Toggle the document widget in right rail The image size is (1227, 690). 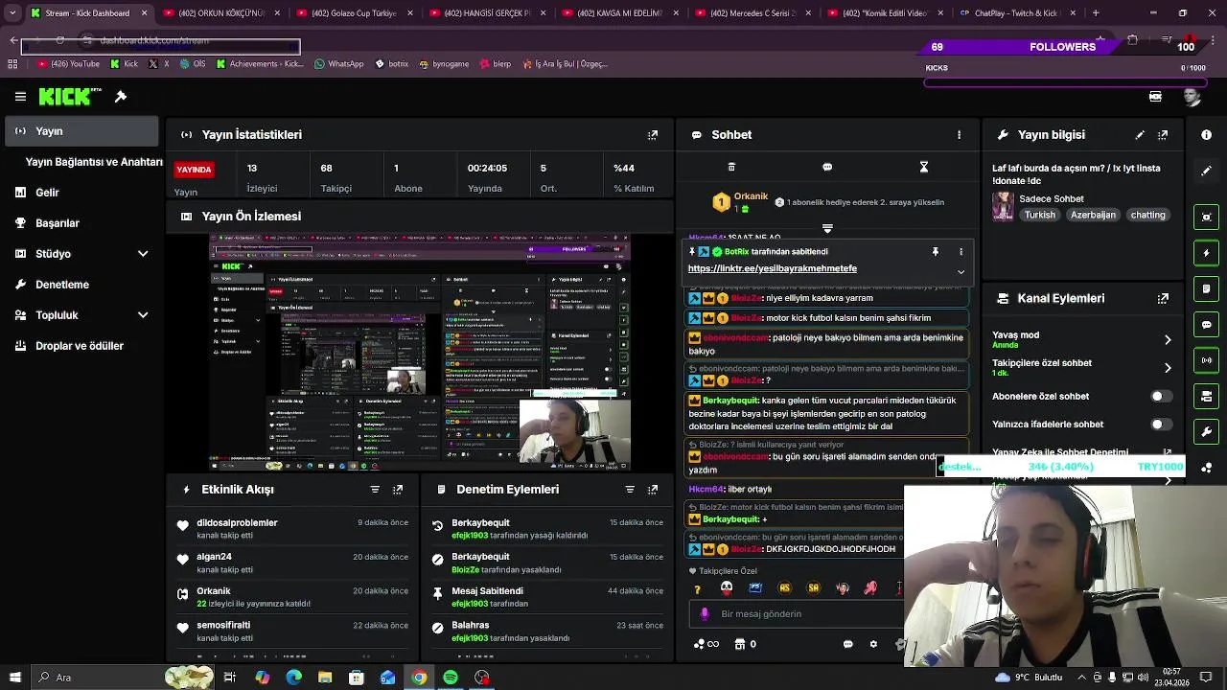click(1207, 288)
